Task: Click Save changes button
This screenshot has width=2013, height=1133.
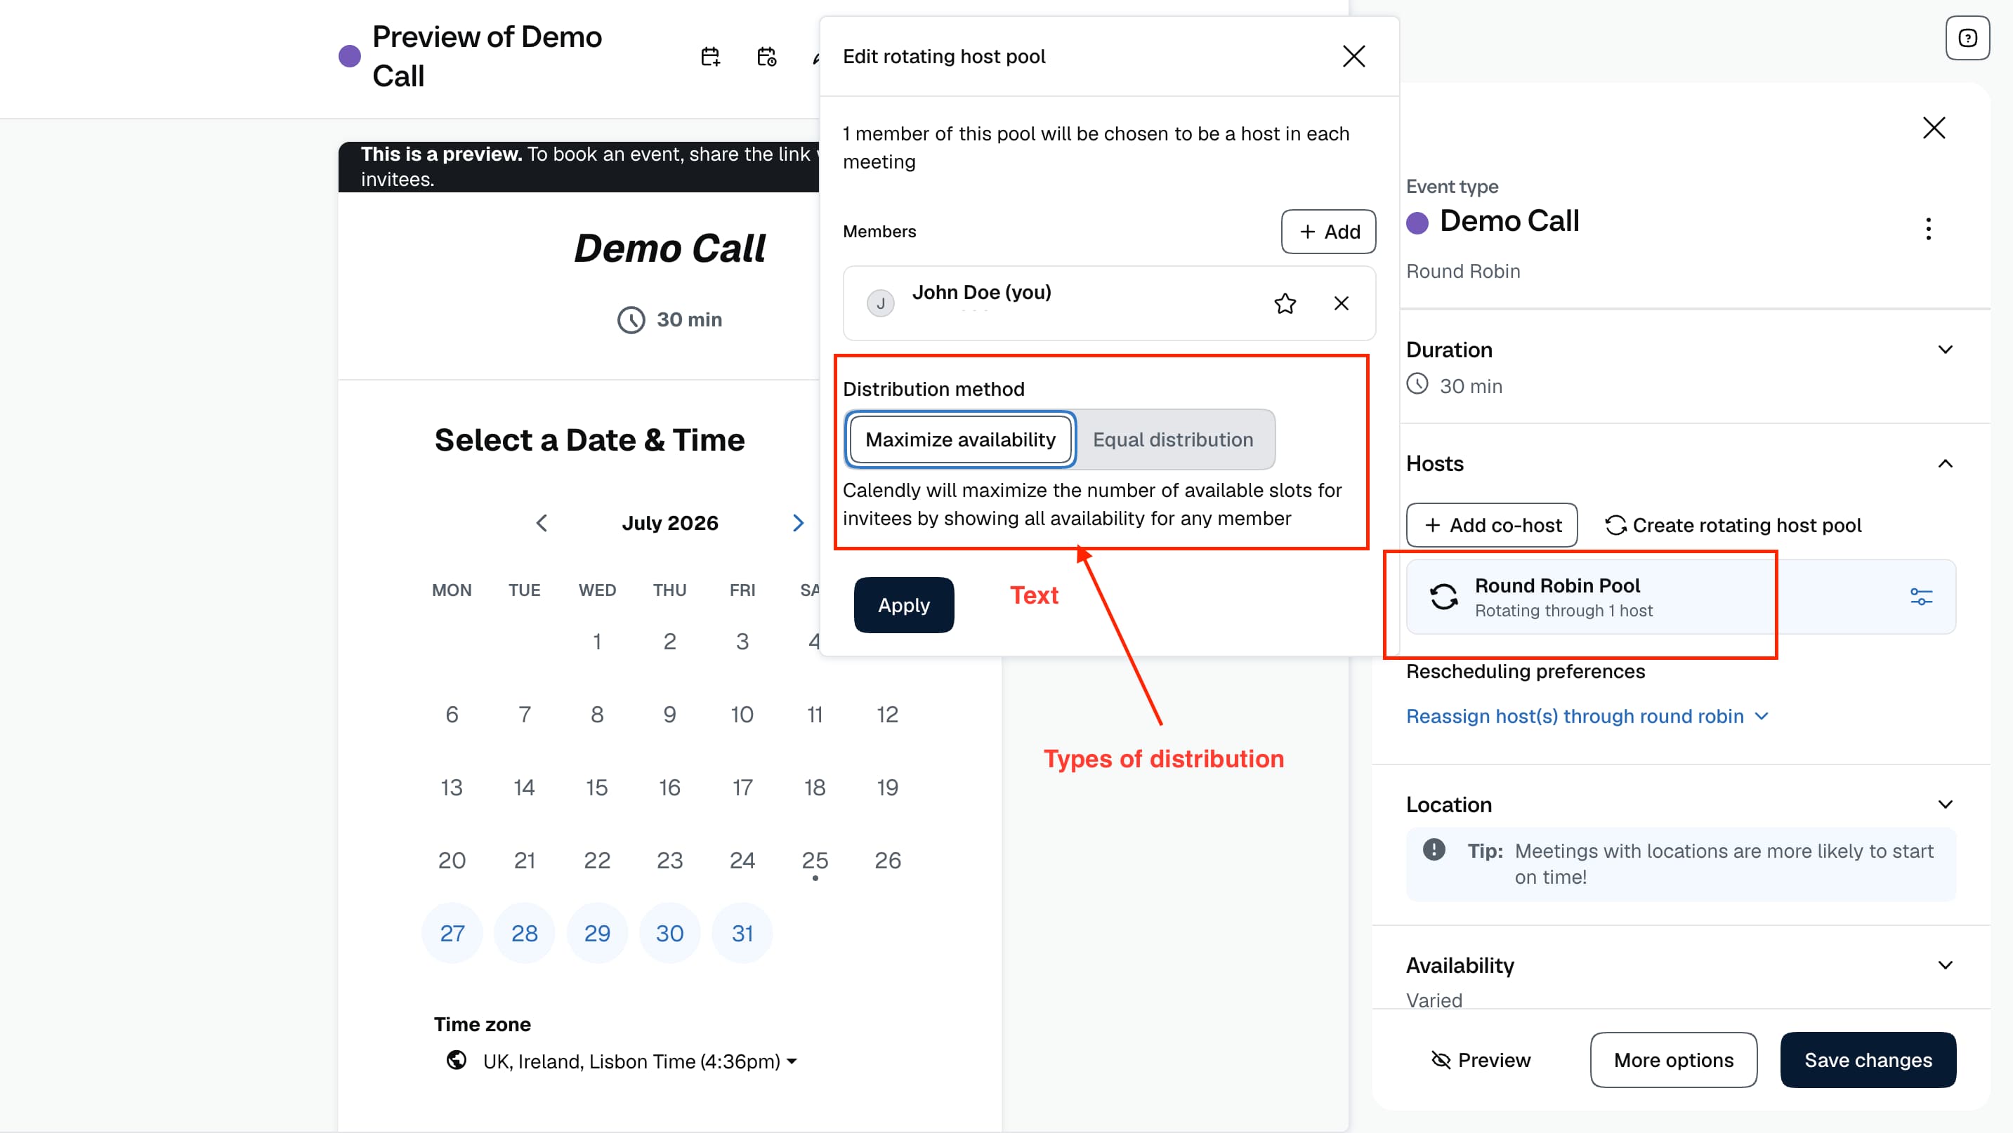Action: point(1868,1059)
